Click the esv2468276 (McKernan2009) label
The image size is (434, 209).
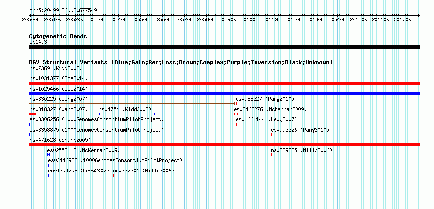271,109
